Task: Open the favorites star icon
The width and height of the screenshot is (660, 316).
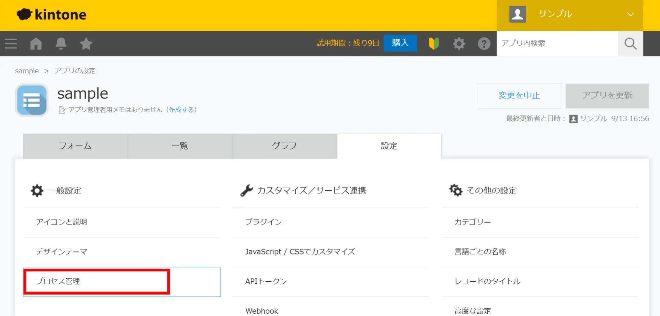Action: coord(86,44)
